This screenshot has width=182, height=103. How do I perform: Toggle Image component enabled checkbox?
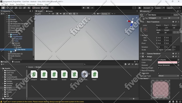tap(145, 56)
